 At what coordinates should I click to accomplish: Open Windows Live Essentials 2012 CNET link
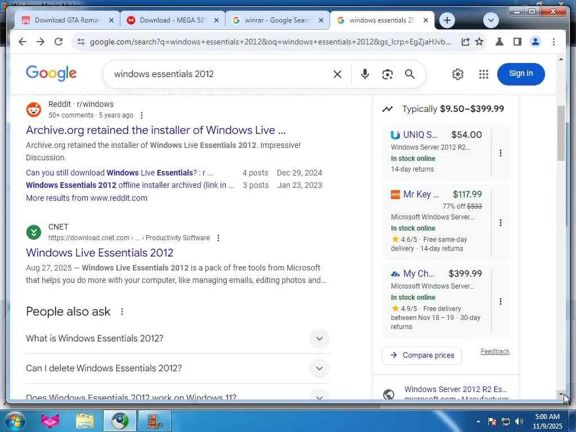[100, 253]
